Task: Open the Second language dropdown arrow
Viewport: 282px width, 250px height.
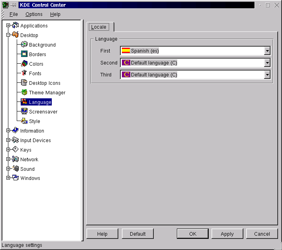Action: coord(267,63)
